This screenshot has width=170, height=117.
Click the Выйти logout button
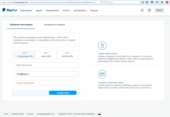pyautogui.click(x=159, y=11)
